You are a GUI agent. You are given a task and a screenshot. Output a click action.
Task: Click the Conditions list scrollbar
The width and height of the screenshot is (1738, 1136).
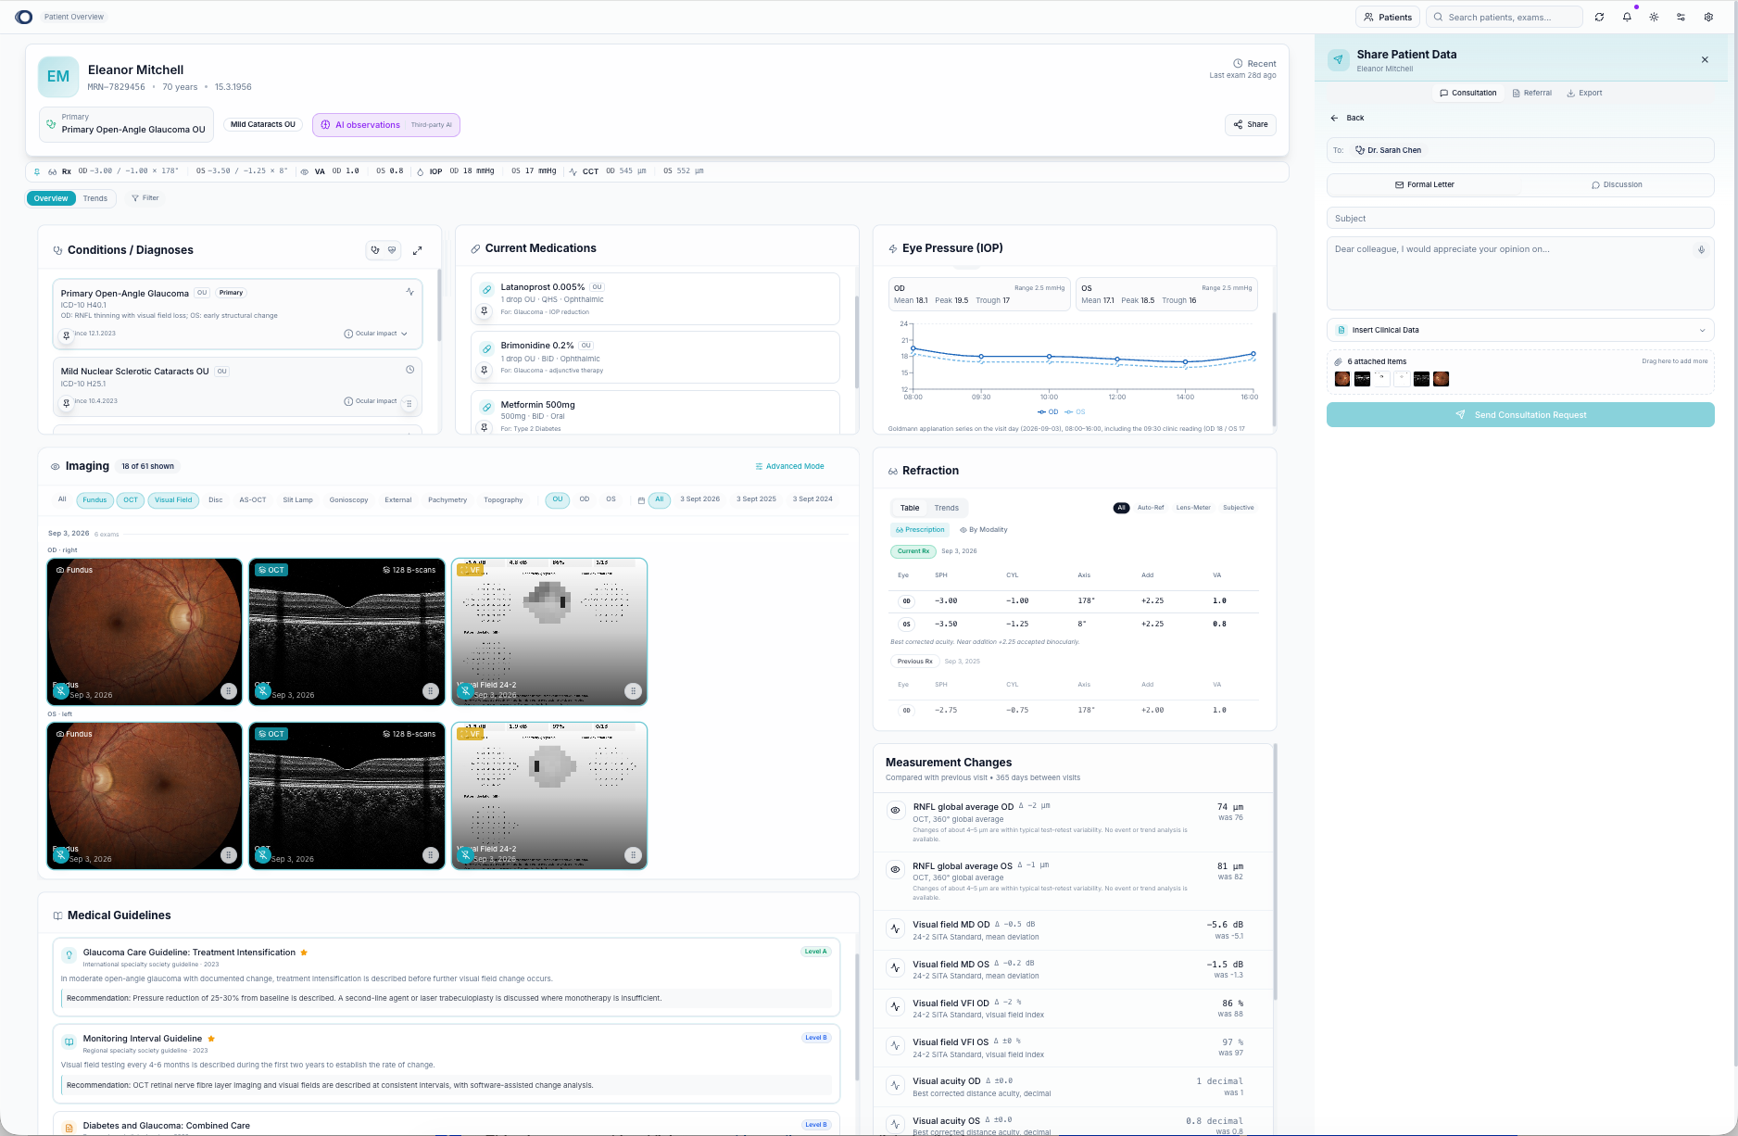[439, 306]
